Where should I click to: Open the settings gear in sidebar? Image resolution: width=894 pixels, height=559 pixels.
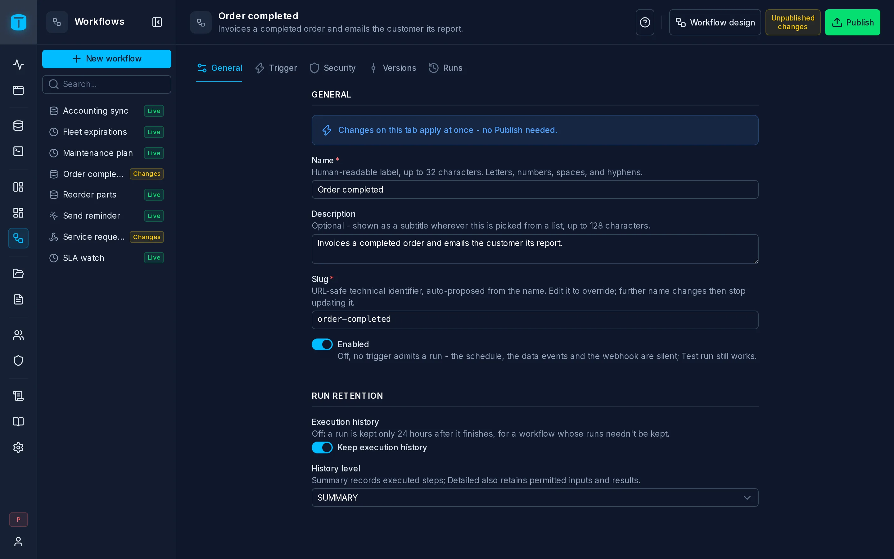(18, 447)
